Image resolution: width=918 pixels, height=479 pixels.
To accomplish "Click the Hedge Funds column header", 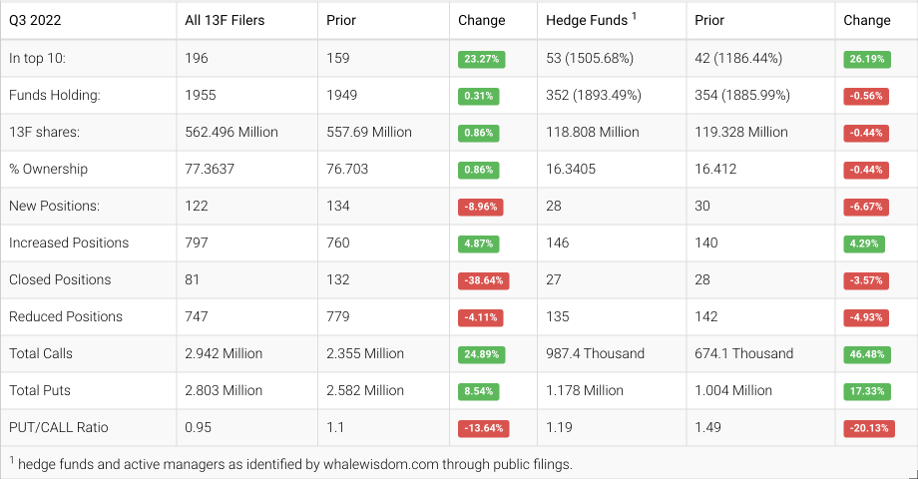I will [589, 20].
